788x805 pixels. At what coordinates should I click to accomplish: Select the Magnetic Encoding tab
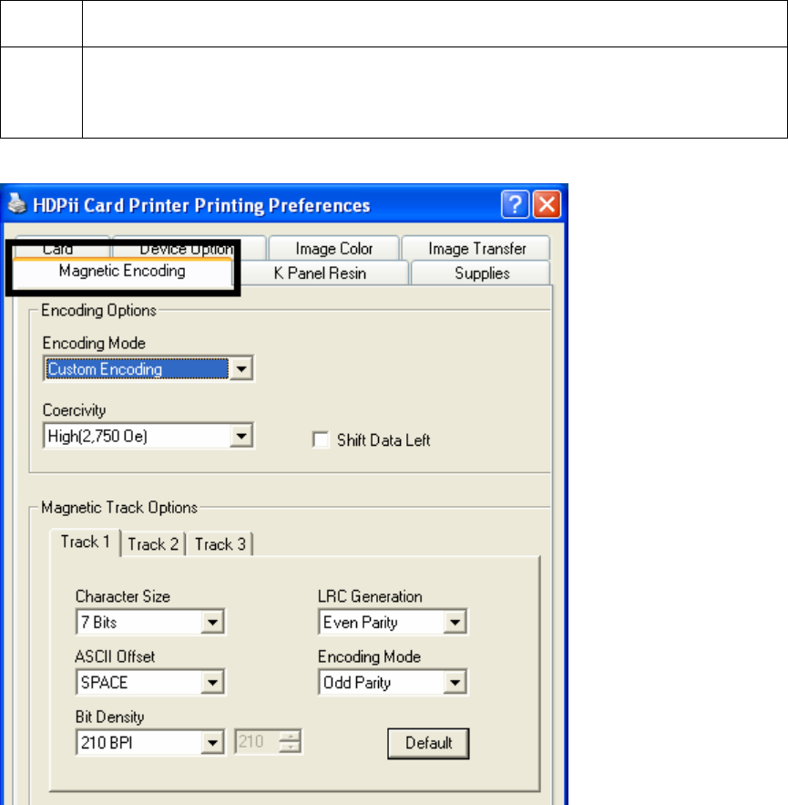pyautogui.click(x=122, y=271)
